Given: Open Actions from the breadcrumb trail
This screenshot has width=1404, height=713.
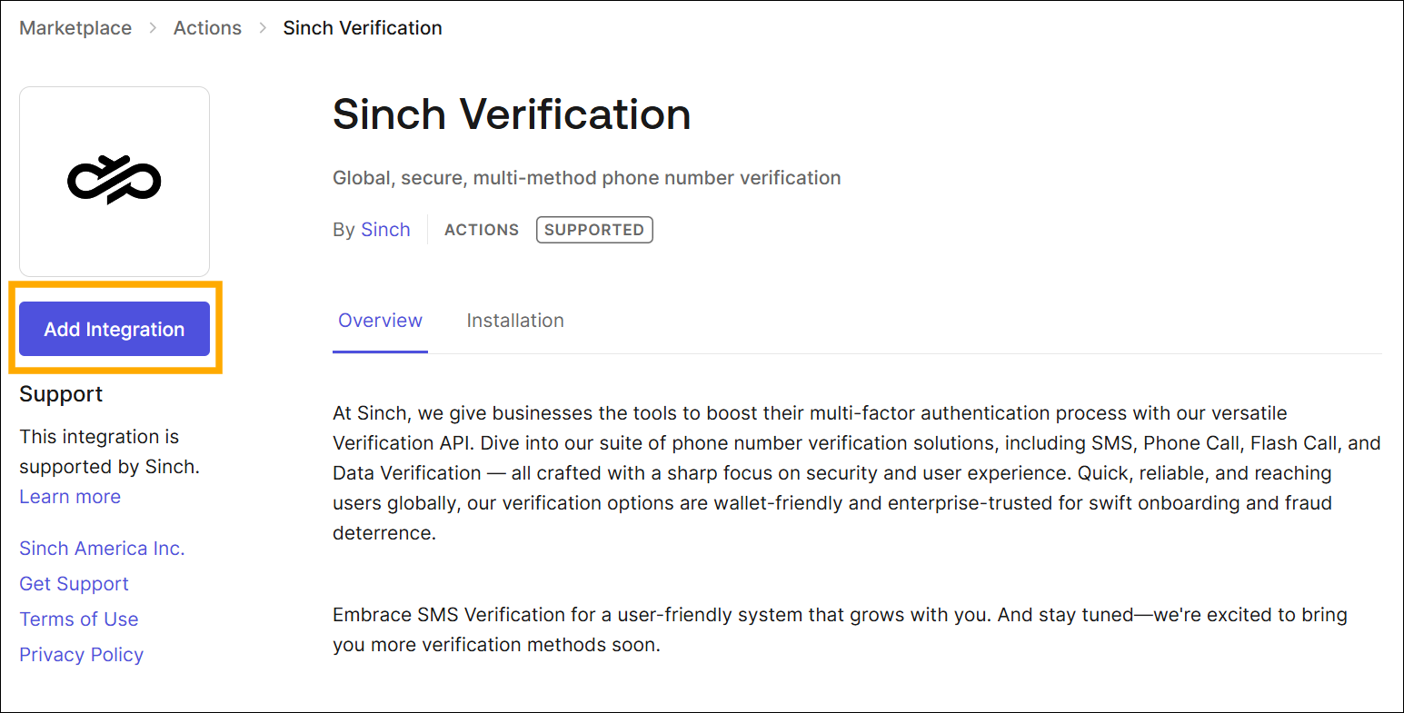Looking at the screenshot, I should [207, 28].
